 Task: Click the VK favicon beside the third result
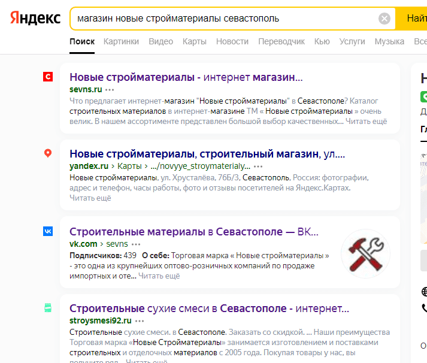[48, 231]
